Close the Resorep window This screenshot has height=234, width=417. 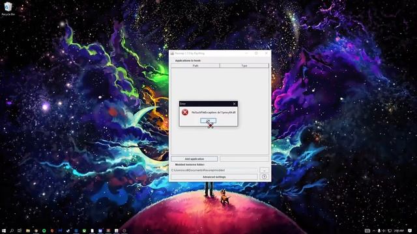click(266, 53)
